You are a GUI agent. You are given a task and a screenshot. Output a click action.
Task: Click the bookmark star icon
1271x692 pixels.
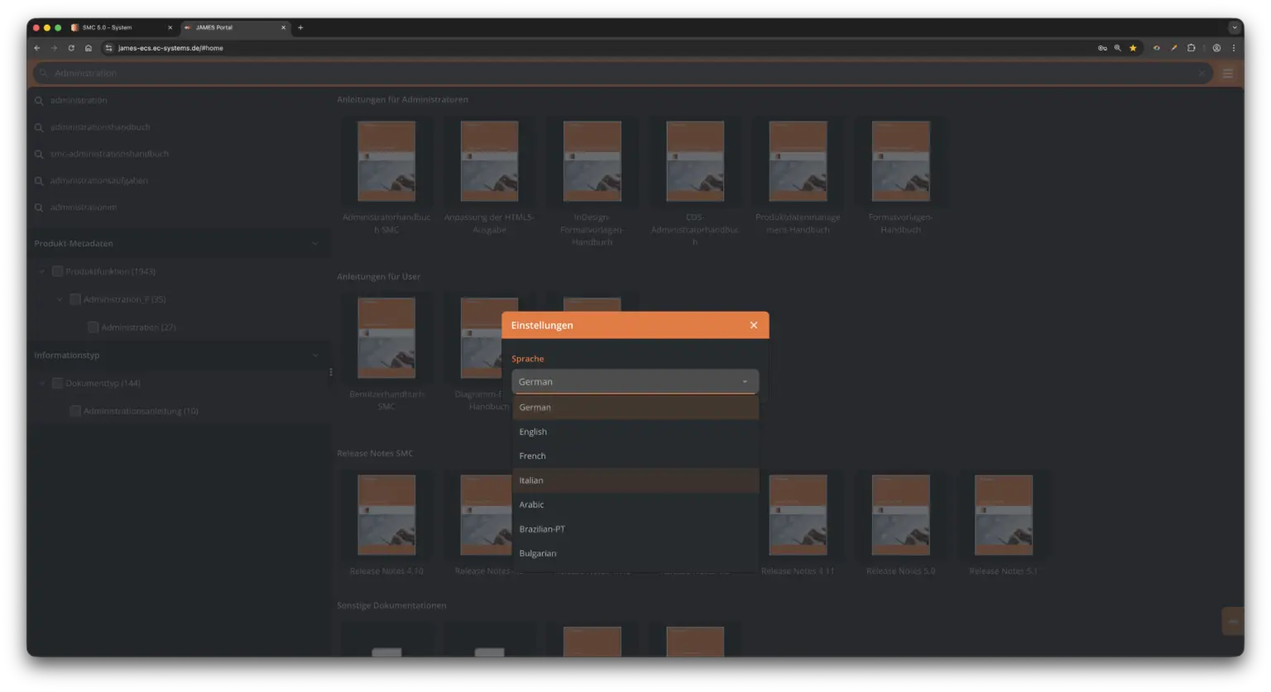pyautogui.click(x=1133, y=48)
